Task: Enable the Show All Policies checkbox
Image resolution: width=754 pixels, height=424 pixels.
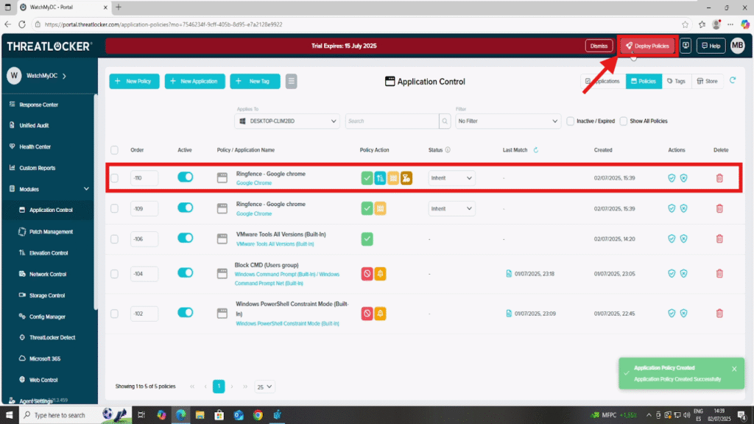Action: point(624,121)
